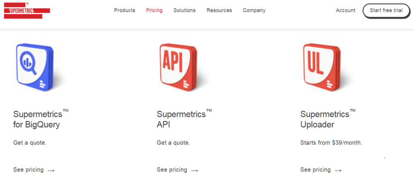Open See pricing for BigQuery
The image size is (414, 190).
tap(29, 170)
